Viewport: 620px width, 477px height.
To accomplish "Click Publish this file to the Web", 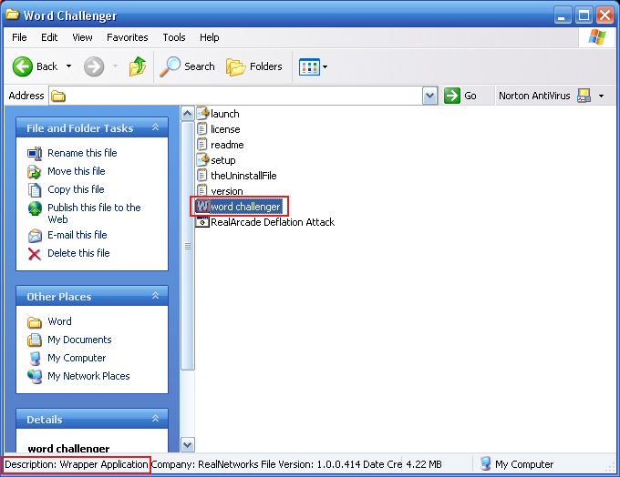I will tap(94, 213).
